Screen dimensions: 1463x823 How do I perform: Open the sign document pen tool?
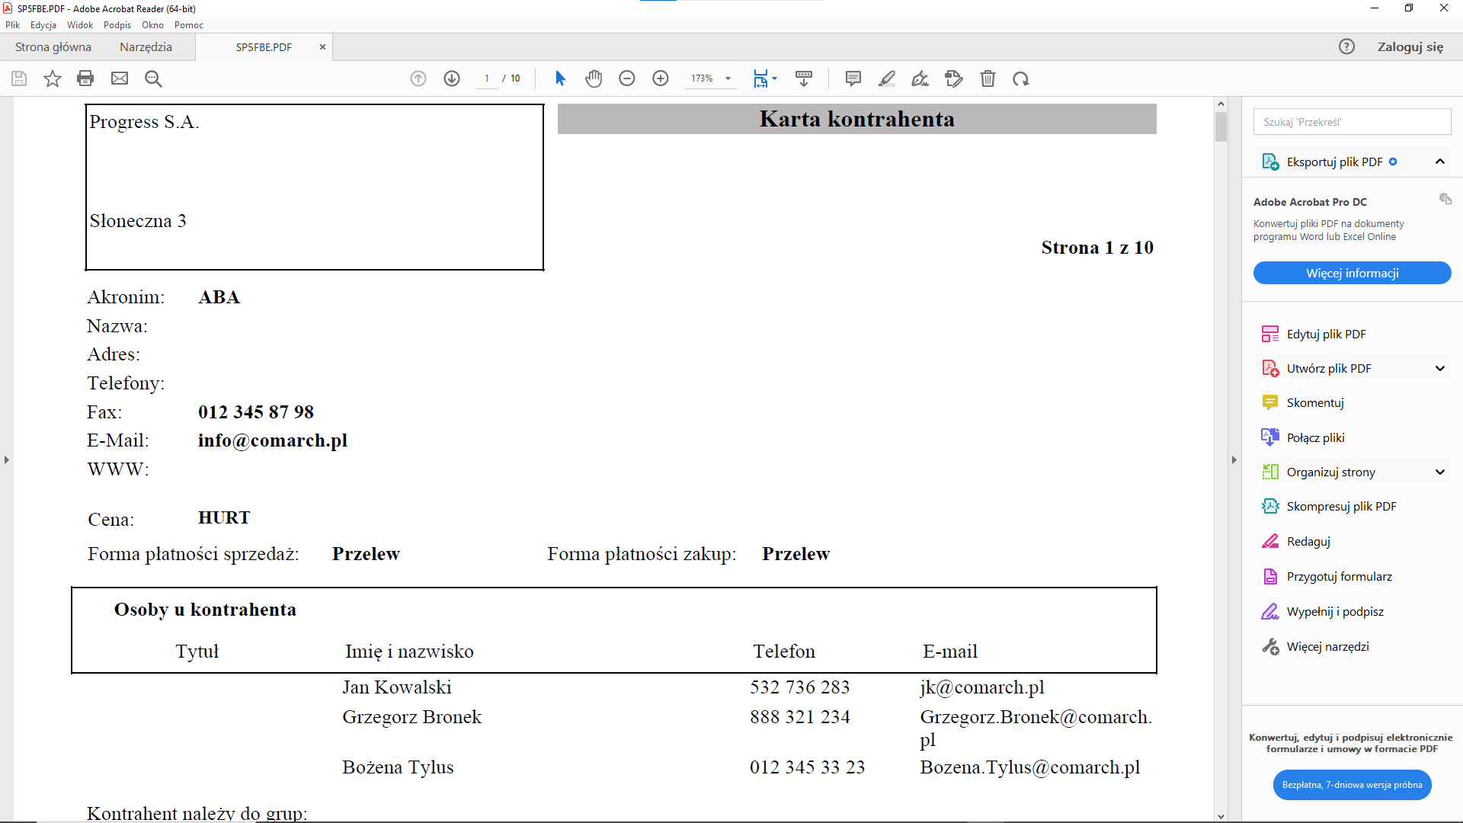[920, 78]
